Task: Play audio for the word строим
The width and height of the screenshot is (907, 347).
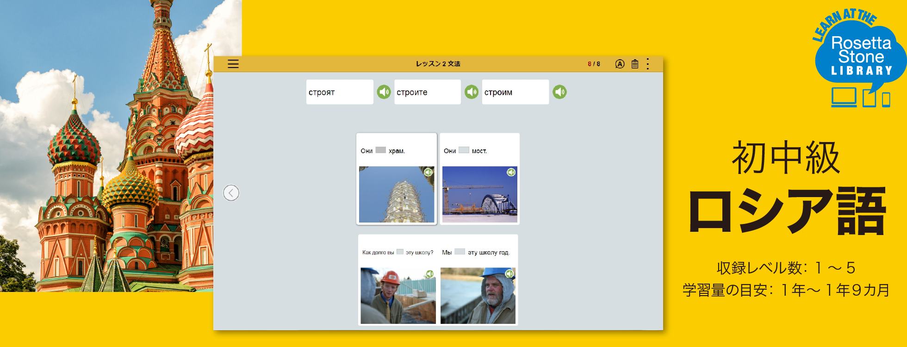Action: point(559,92)
